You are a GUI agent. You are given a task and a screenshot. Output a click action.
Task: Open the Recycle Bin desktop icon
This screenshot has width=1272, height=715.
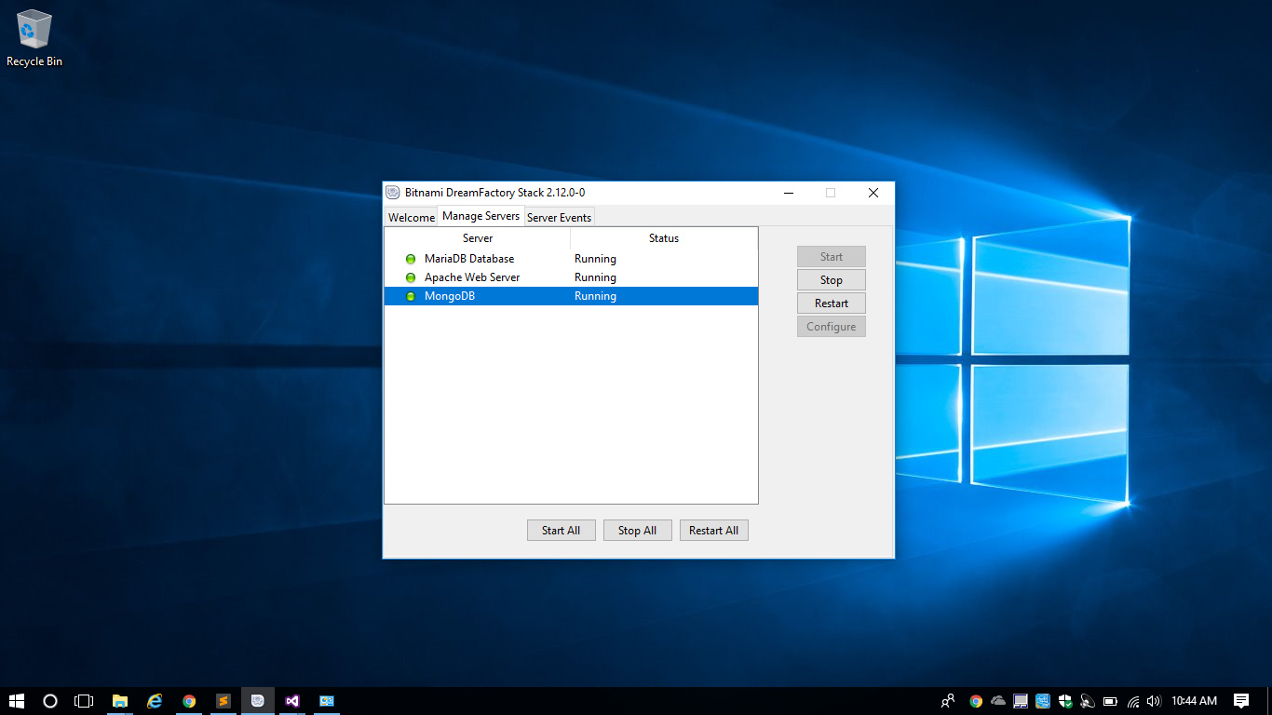34,39
